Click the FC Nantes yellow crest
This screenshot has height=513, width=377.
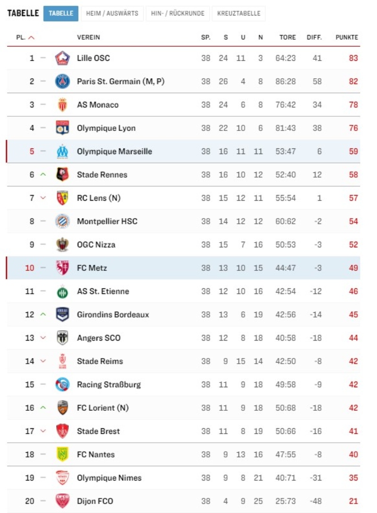62,454
